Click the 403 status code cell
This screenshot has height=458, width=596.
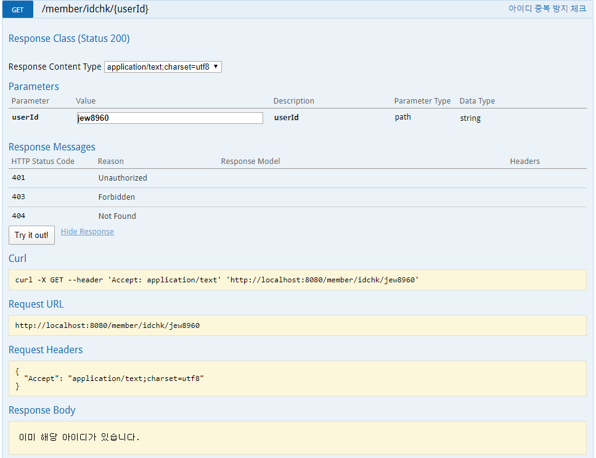(x=18, y=197)
